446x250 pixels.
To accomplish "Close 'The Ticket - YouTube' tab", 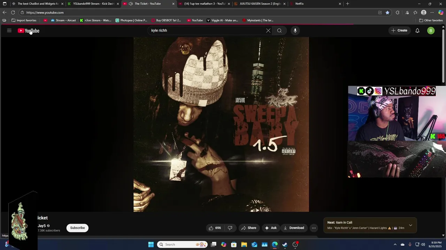I will (x=173, y=4).
